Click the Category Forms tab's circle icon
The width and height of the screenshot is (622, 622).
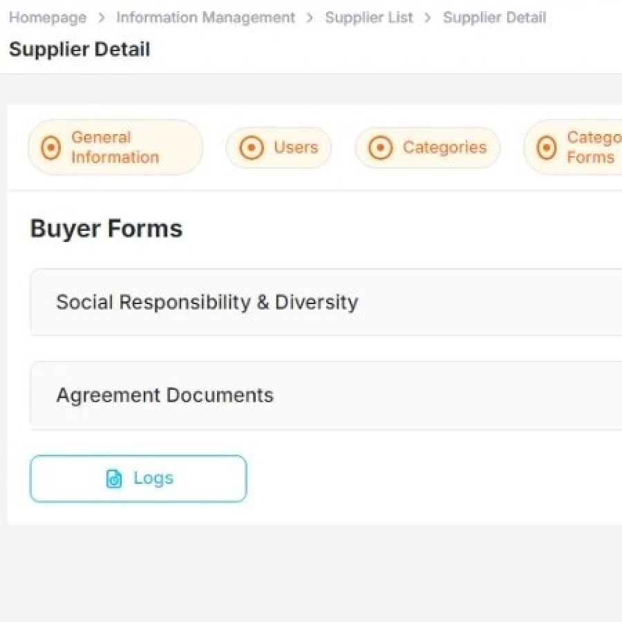547,147
